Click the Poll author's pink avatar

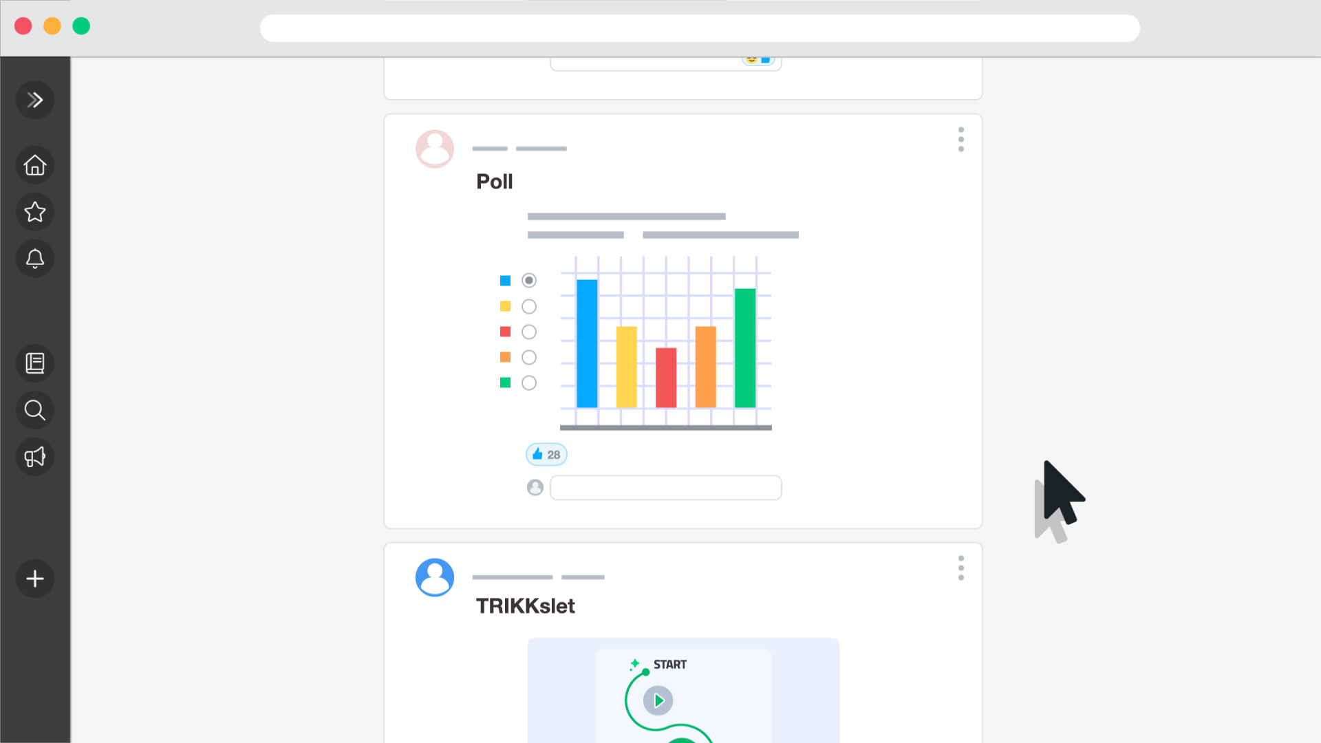pyautogui.click(x=435, y=149)
